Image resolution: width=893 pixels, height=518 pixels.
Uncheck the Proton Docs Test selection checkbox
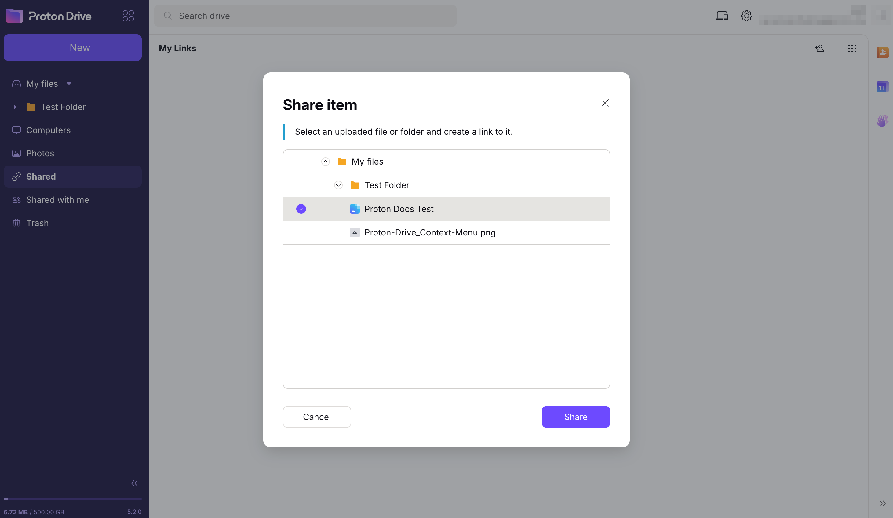click(x=301, y=209)
